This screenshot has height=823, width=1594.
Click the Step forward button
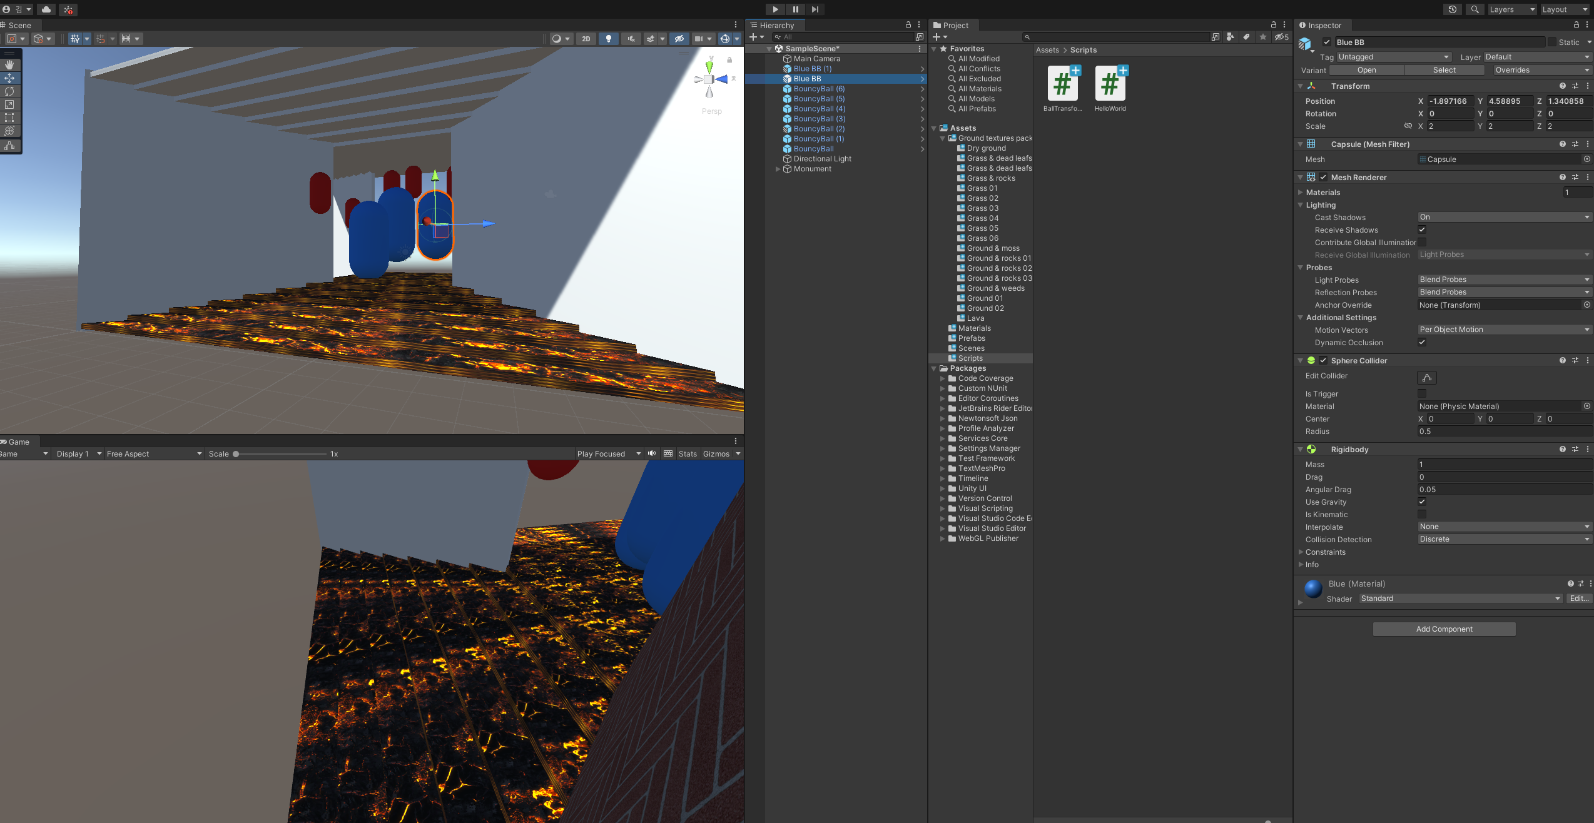click(815, 9)
